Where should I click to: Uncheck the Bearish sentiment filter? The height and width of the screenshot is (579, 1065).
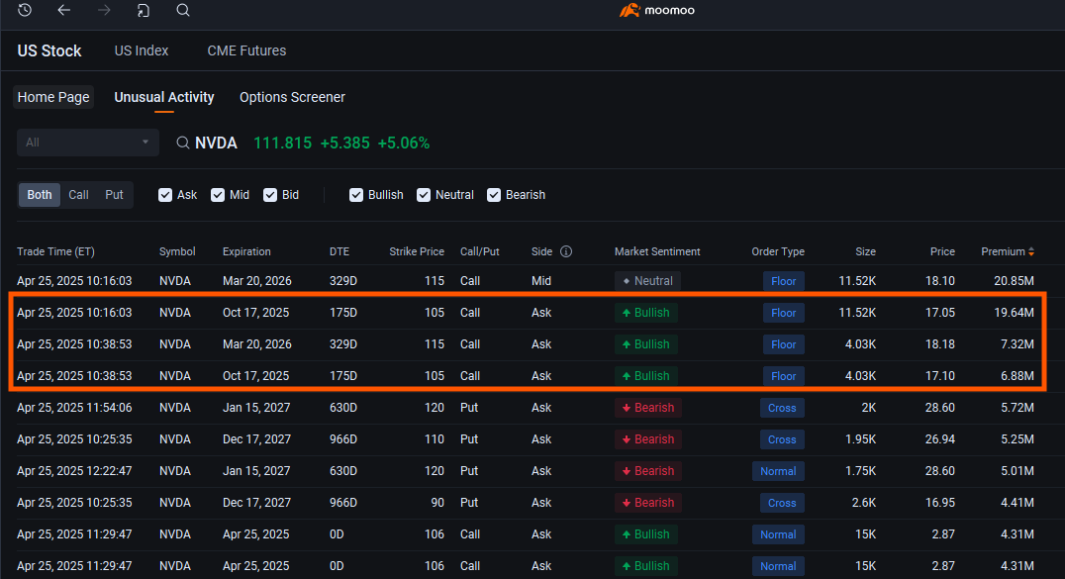point(494,195)
